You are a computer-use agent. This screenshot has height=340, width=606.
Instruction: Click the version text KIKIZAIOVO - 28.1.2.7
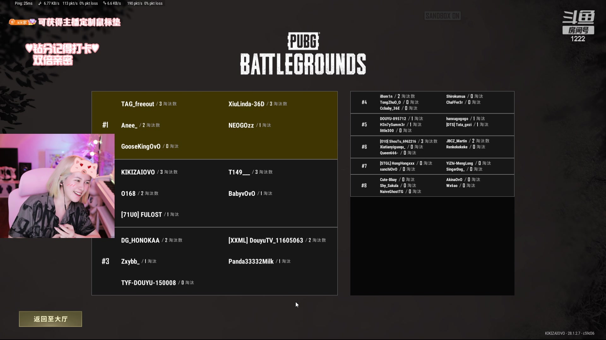click(x=569, y=333)
